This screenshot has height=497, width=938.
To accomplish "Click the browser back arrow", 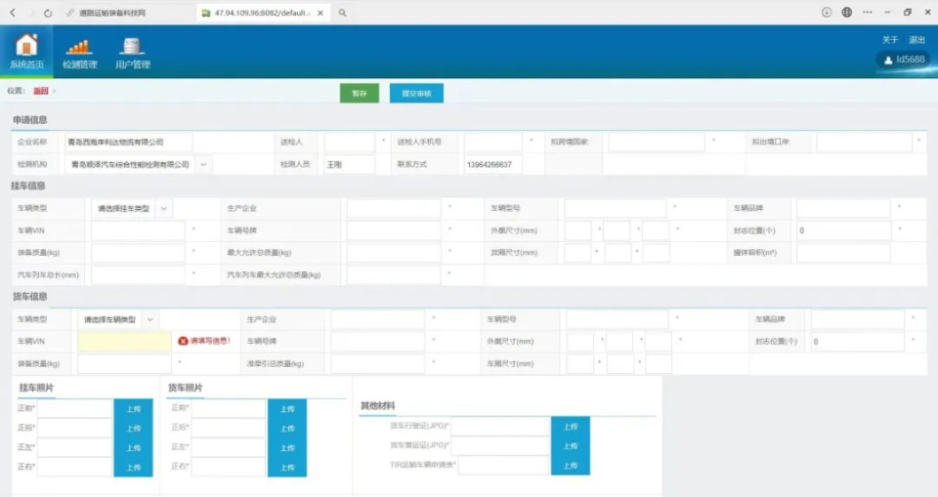I will coord(13,13).
